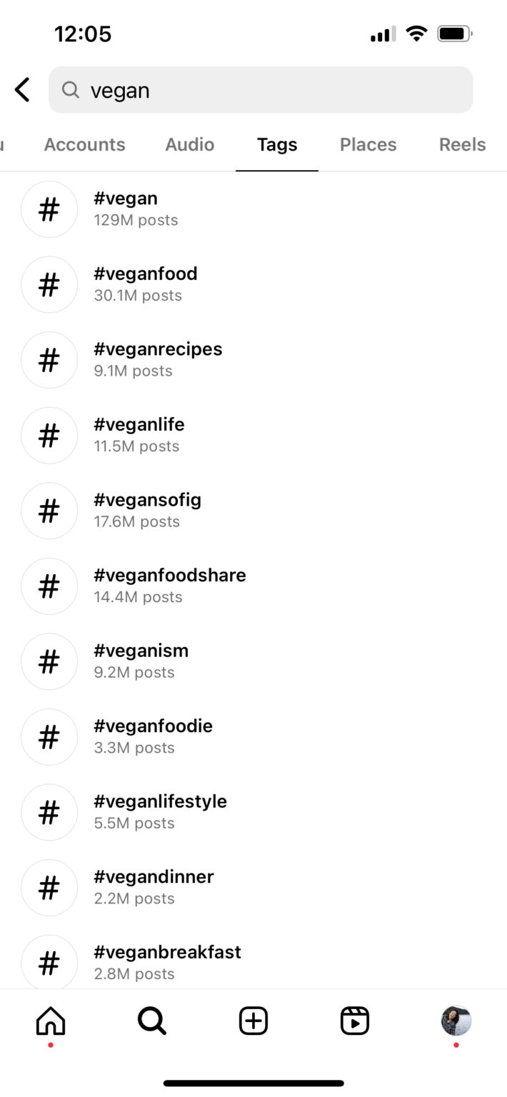The width and height of the screenshot is (507, 1097).
Task: Select the Search icon in bottom bar
Action: (151, 1021)
